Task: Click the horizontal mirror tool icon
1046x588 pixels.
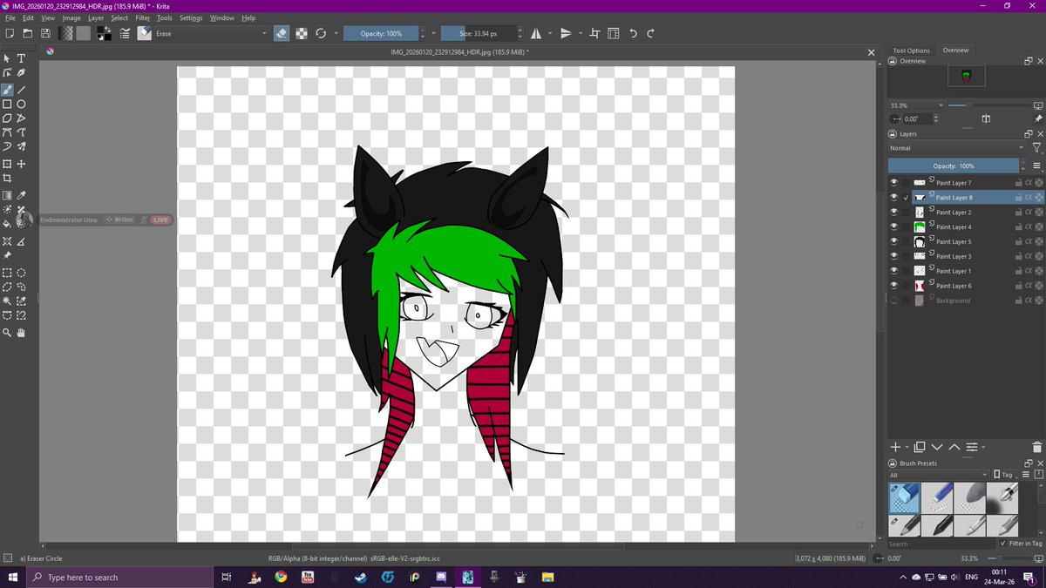Action: pyautogui.click(x=535, y=33)
